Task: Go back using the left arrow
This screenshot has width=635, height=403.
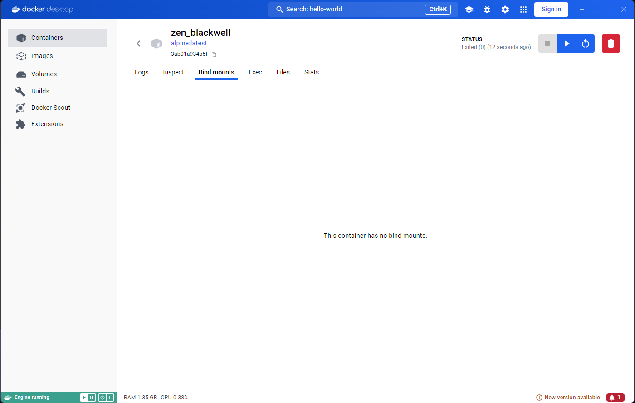Action: click(x=138, y=44)
